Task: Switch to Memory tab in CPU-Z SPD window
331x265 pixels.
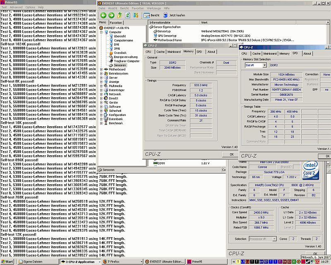Action: tap(284, 54)
